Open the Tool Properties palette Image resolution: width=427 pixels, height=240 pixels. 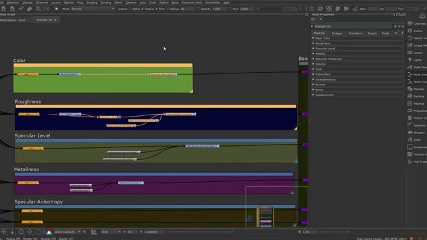(x=416, y=161)
